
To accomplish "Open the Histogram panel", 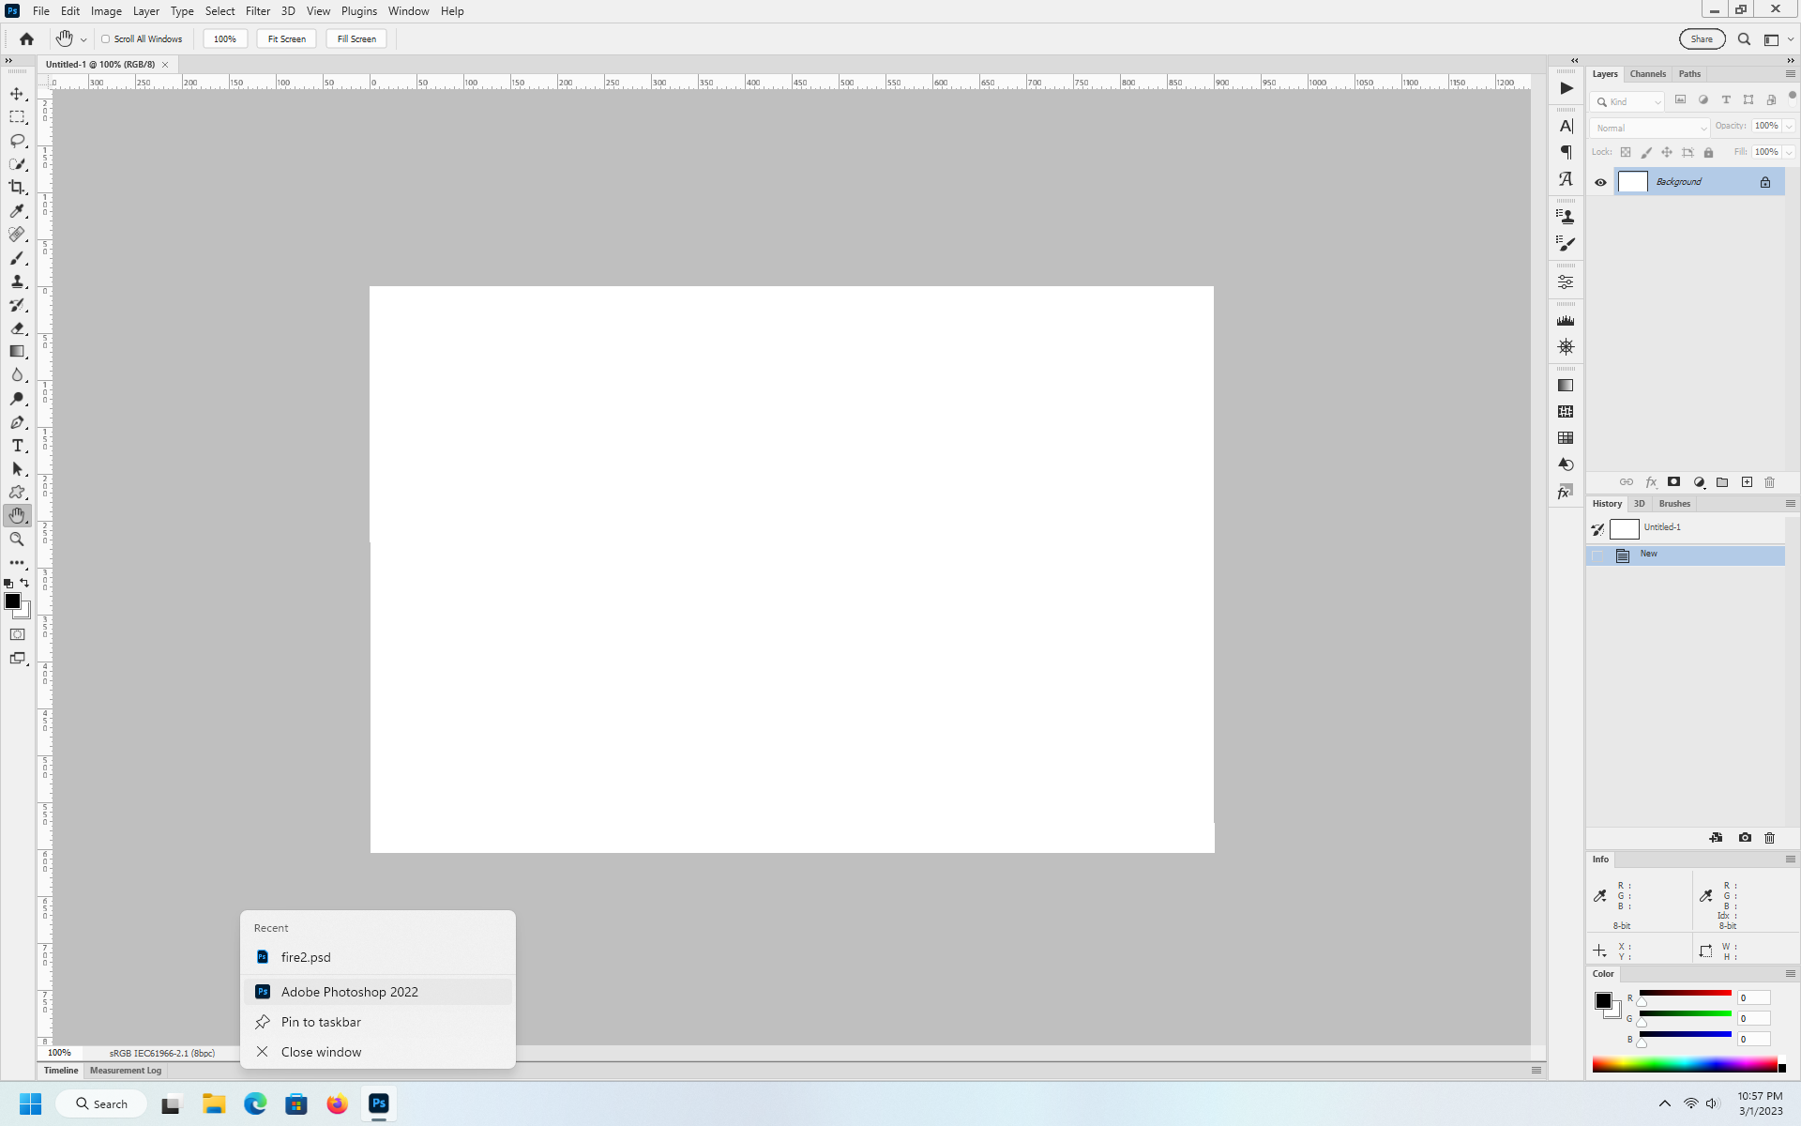I will [x=1565, y=319].
